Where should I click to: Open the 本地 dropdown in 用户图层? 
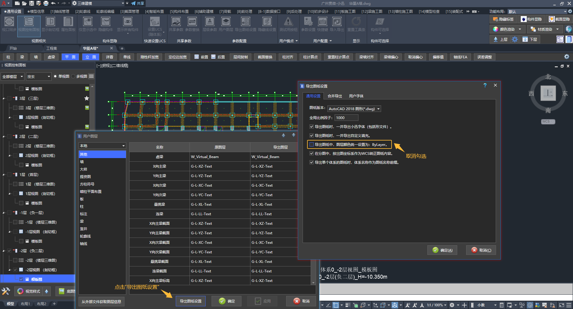[102, 146]
